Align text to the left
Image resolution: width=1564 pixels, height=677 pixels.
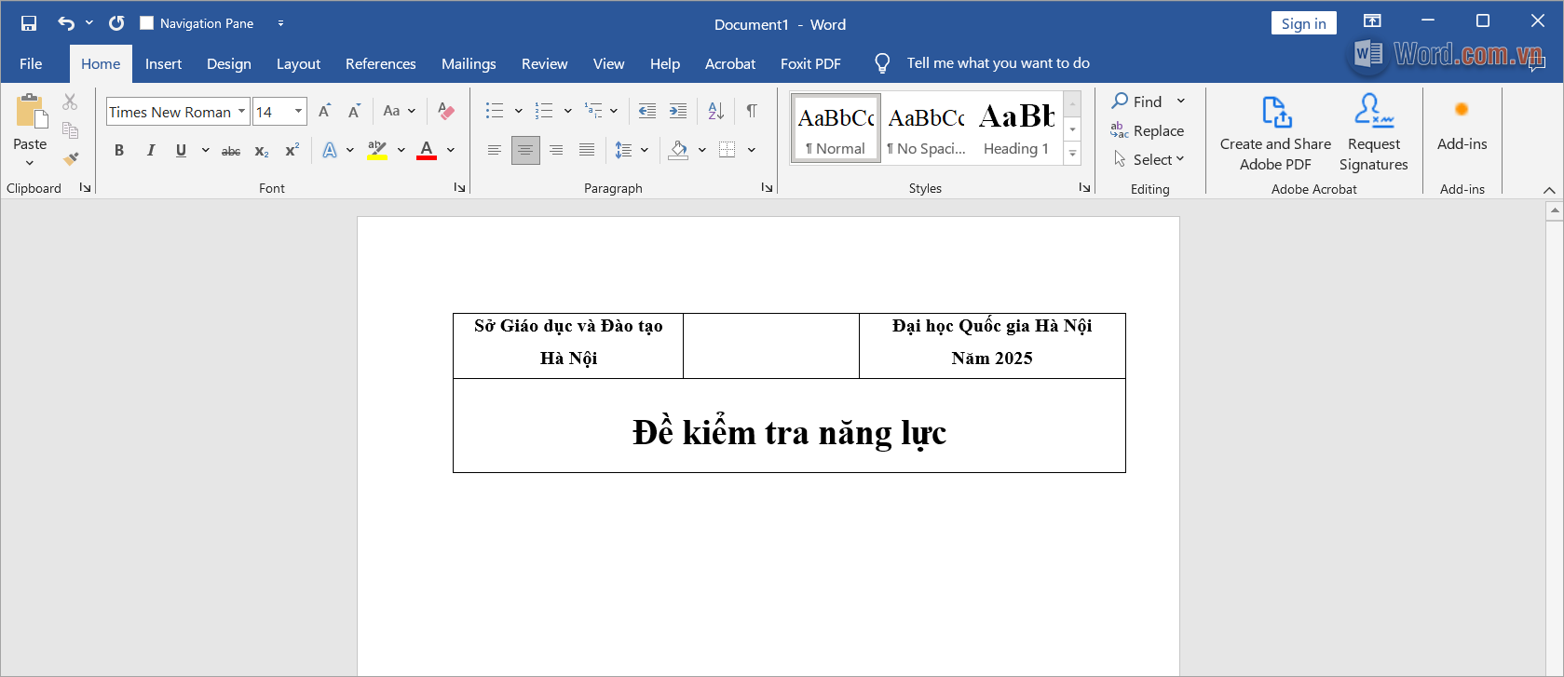(495, 150)
